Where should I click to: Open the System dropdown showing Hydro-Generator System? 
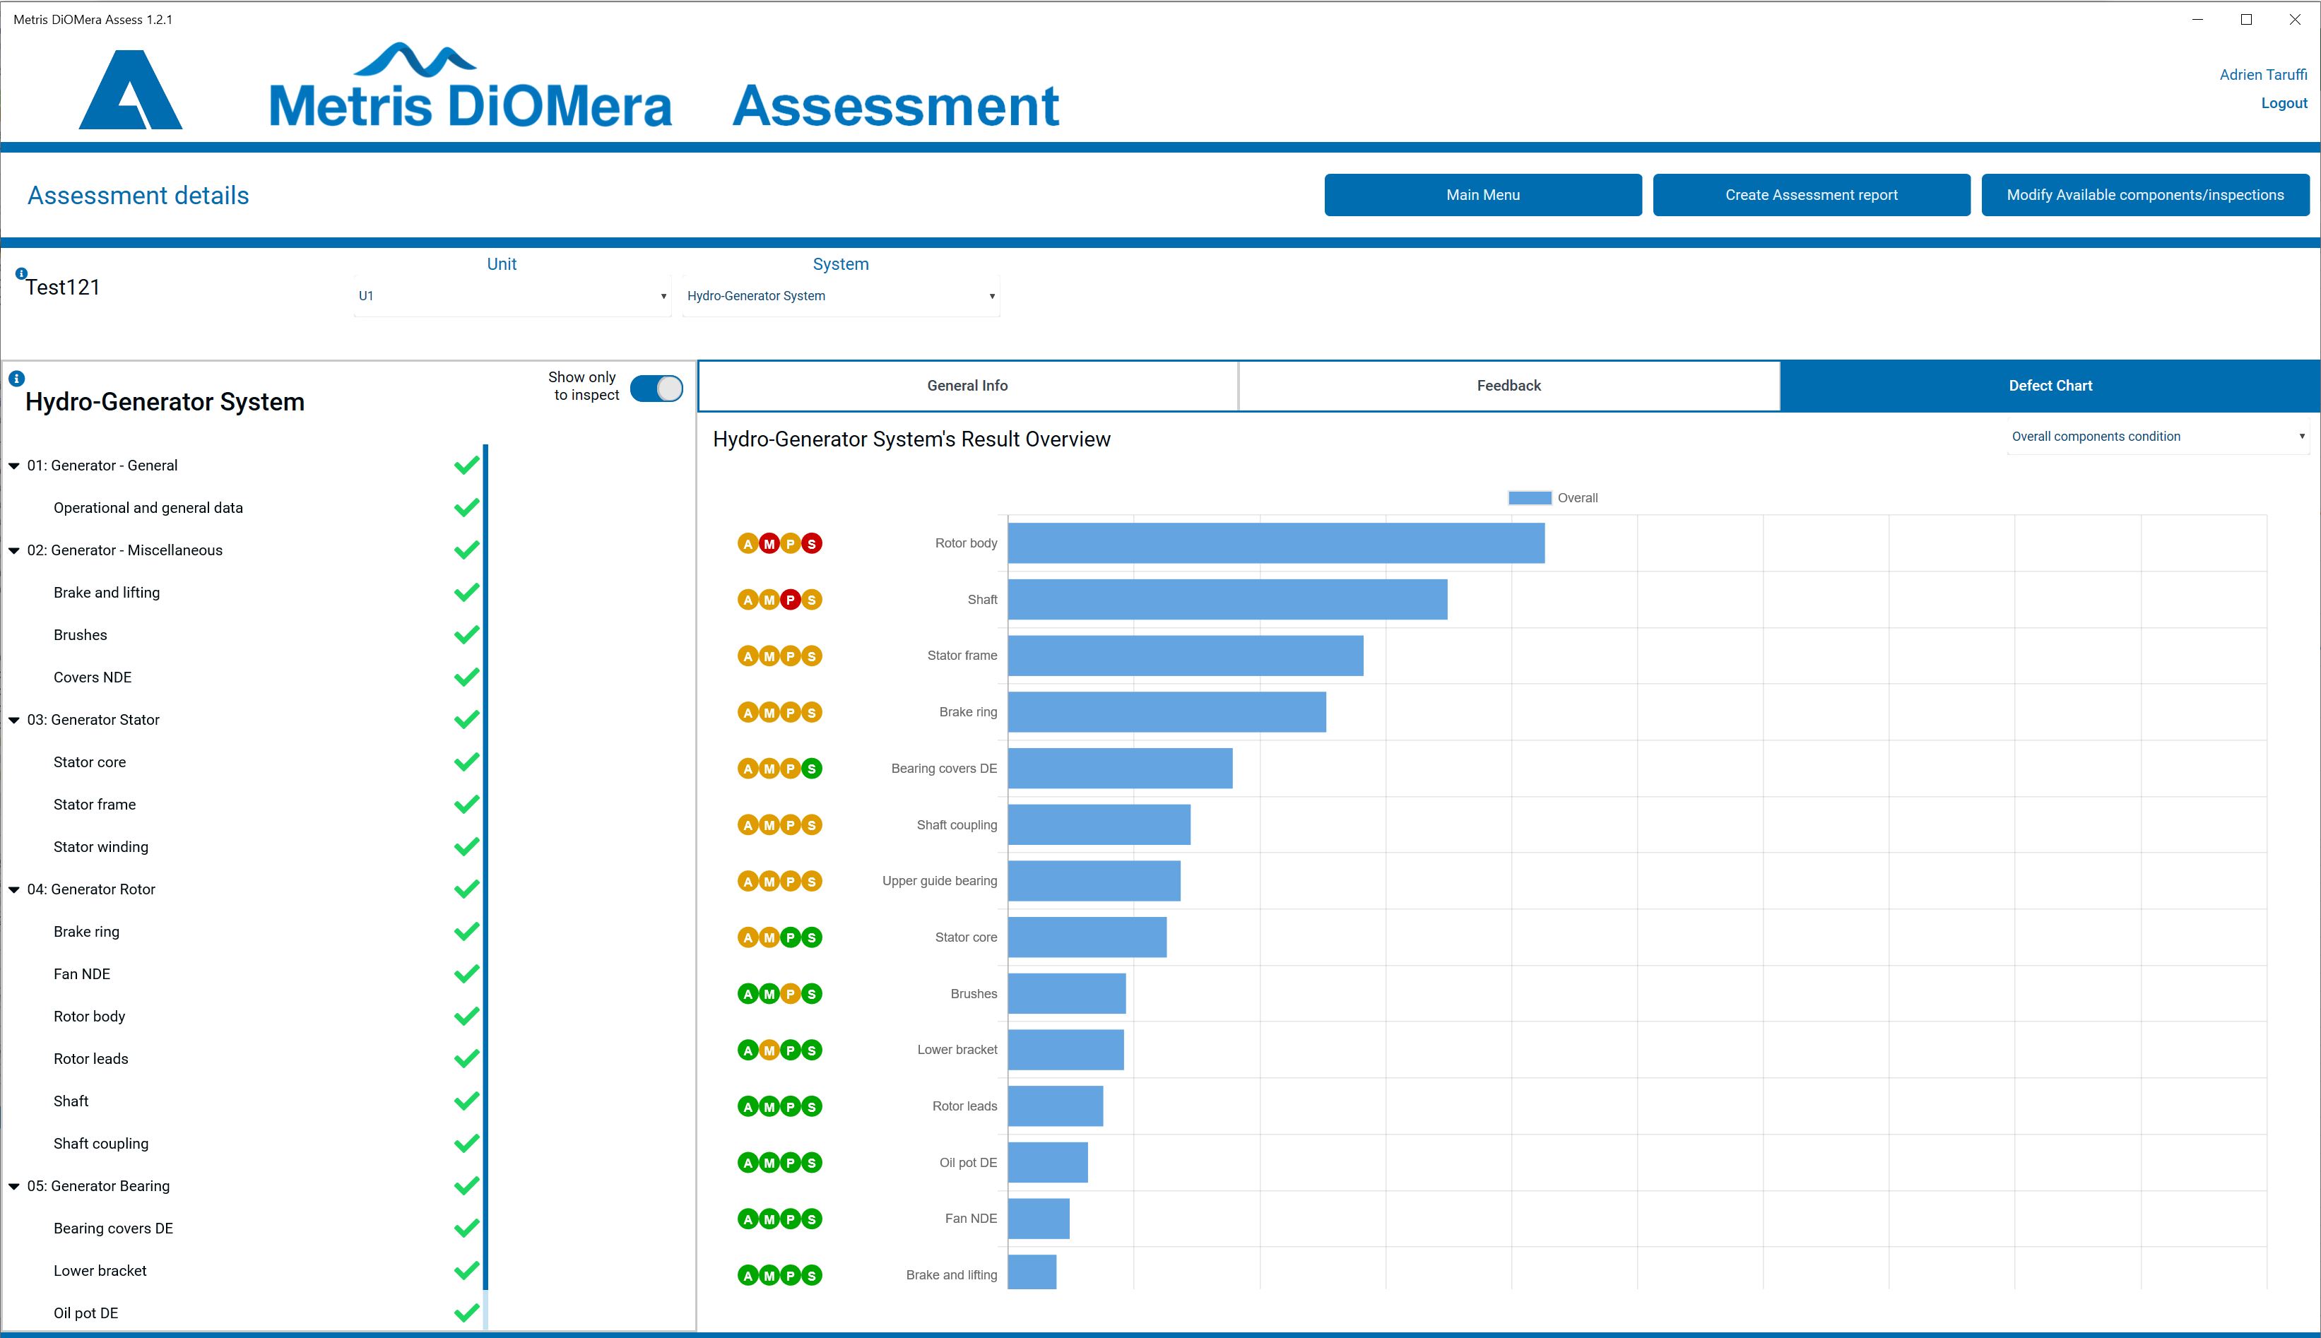pos(841,296)
